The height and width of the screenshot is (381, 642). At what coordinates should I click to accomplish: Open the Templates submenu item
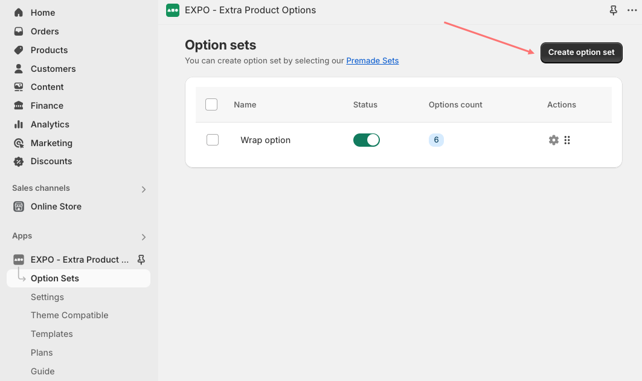tap(51, 334)
